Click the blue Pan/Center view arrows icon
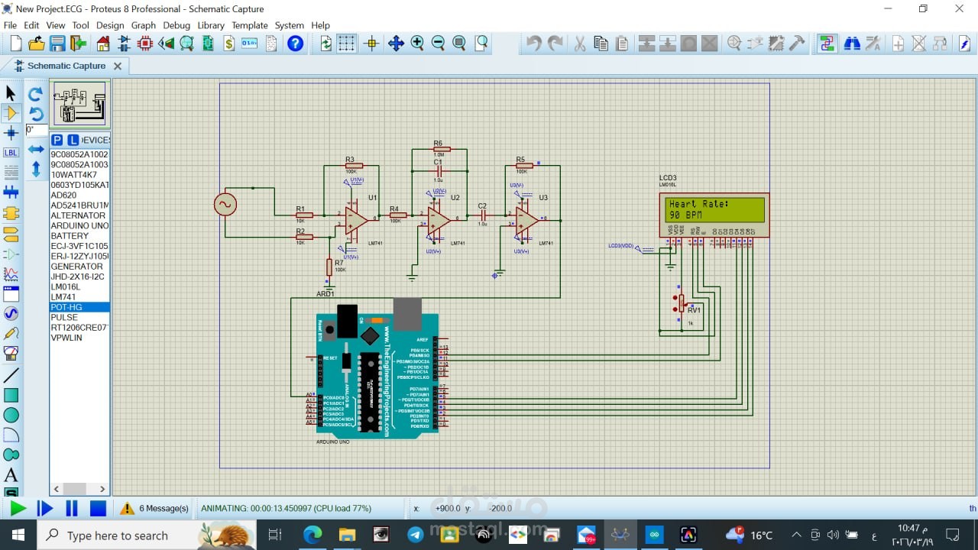The image size is (978, 550). pos(396,44)
